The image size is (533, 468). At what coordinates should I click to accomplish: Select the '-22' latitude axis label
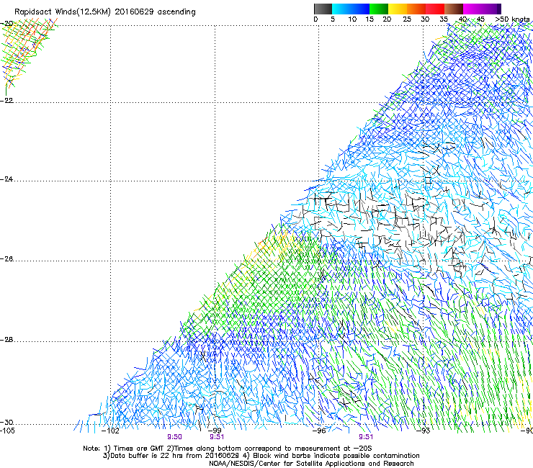(x=6, y=101)
